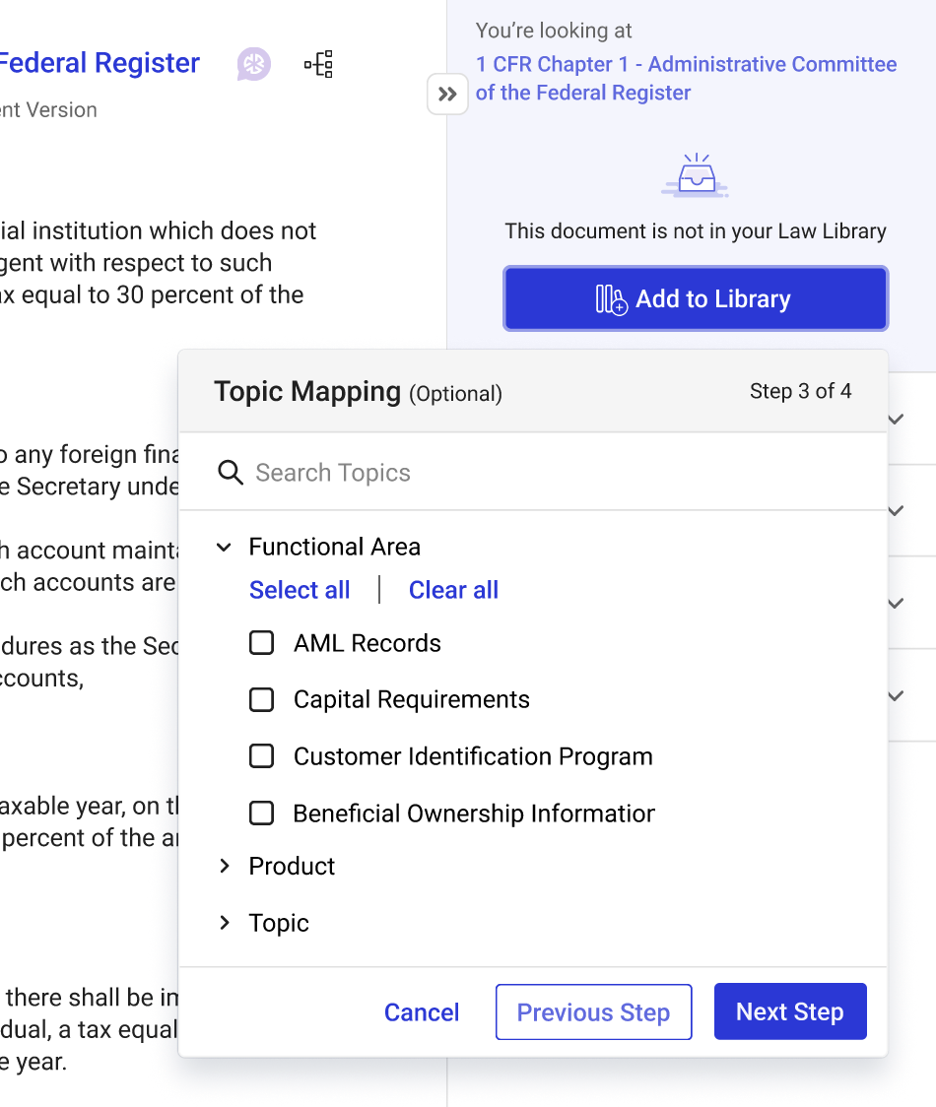Image resolution: width=936 pixels, height=1107 pixels.
Task: Cancel the Topic Mapping dialog
Action: tap(422, 1012)
